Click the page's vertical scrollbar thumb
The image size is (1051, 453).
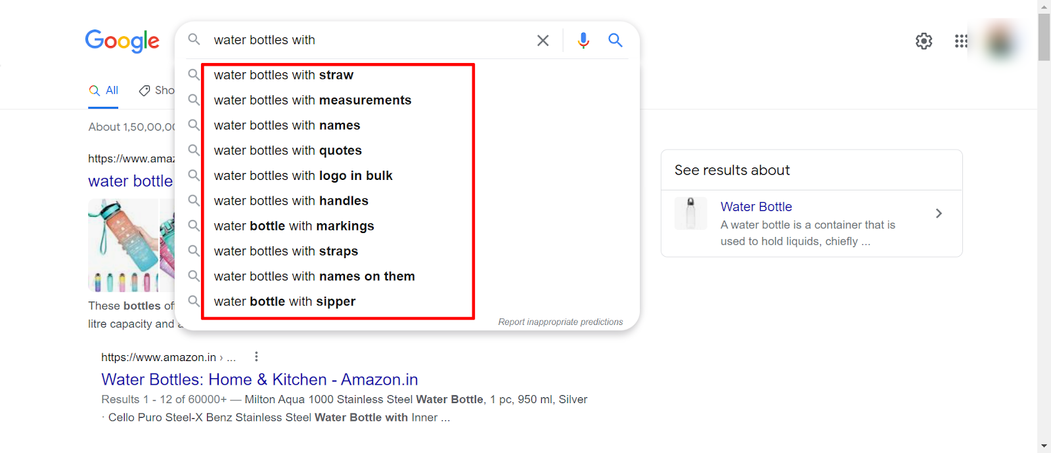pos(1044,37)
